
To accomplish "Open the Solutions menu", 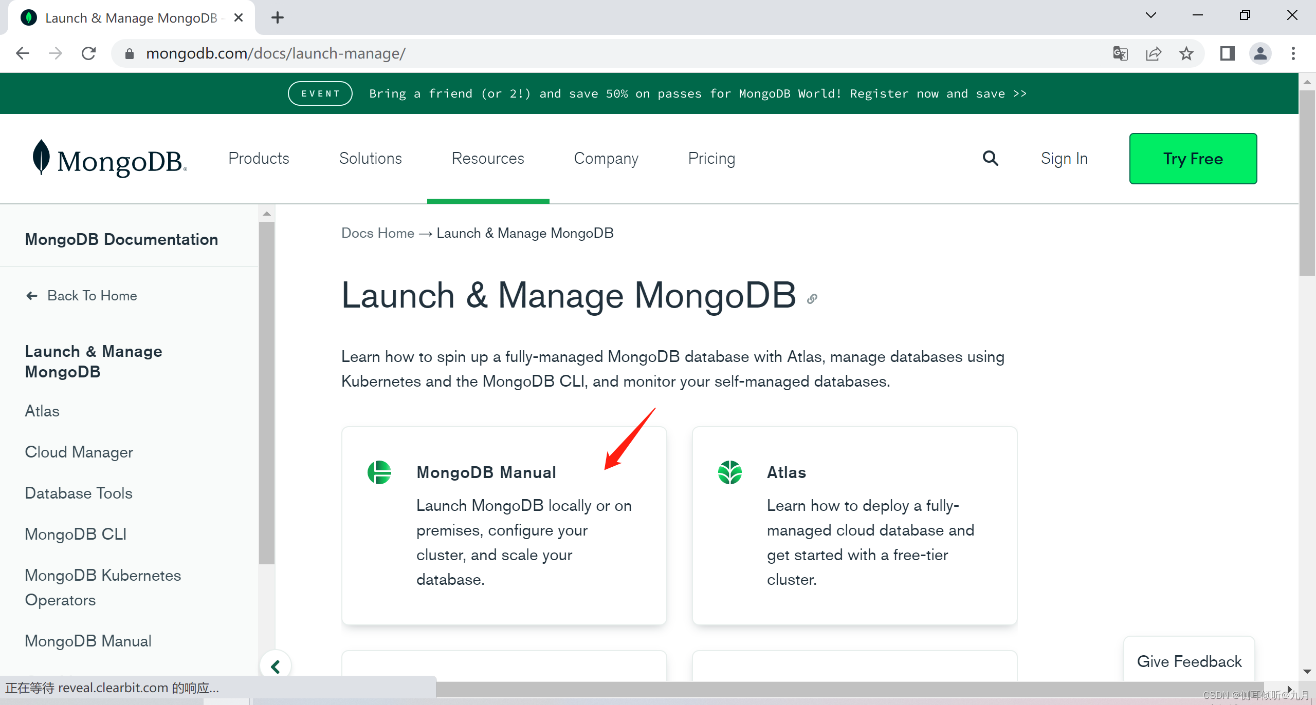I will (x=370, y=159).
